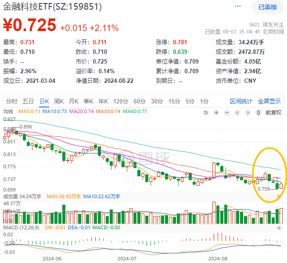Zoom out the chart with minus icon

point(226,112)
